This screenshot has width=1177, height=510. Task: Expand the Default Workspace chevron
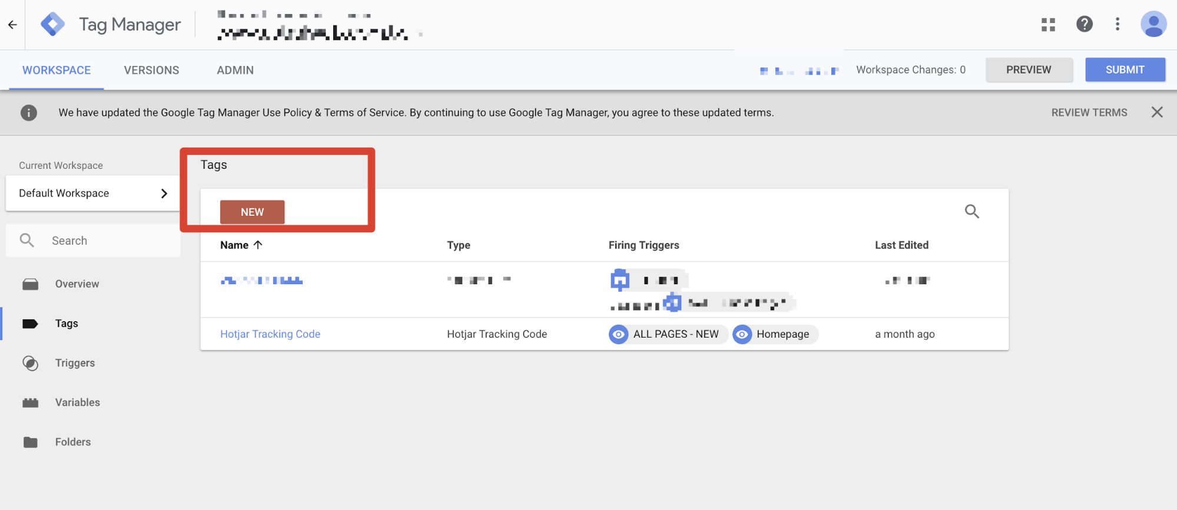(x=164, y=193)
